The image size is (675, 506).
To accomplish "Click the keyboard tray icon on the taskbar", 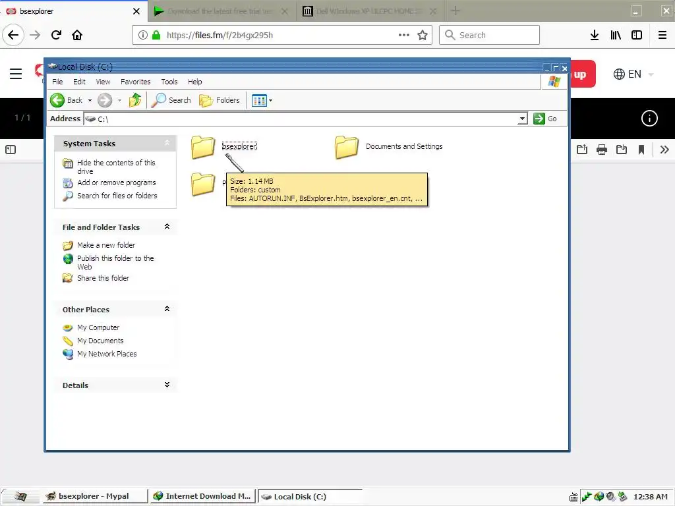I will point(573,497).
